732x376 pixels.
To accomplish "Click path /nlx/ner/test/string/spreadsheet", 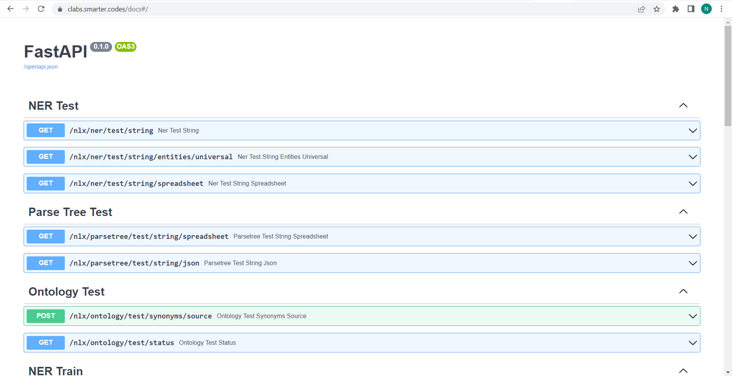I will pos(136,184).
